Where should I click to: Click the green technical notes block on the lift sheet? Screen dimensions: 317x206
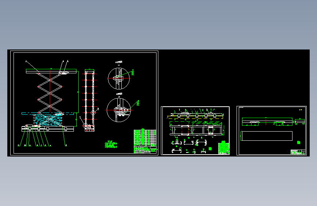pyautogui.click(x=111, y=144)
